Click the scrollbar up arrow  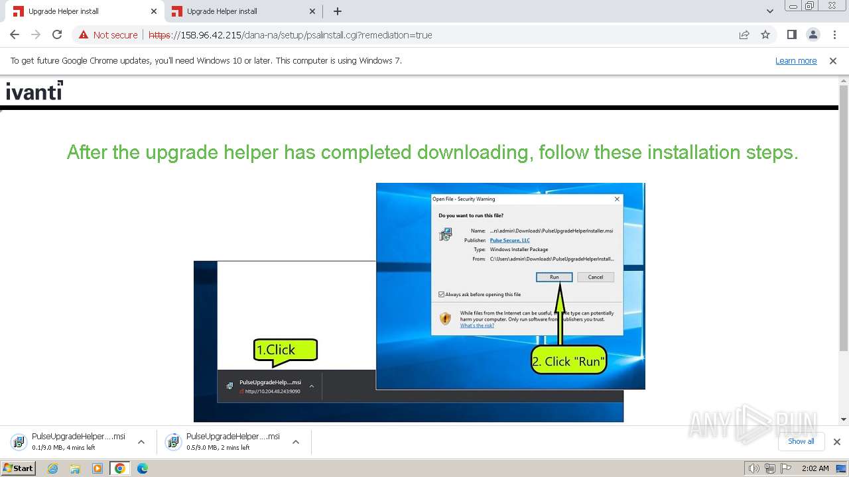pyautogui.click(x=844, y=80)
